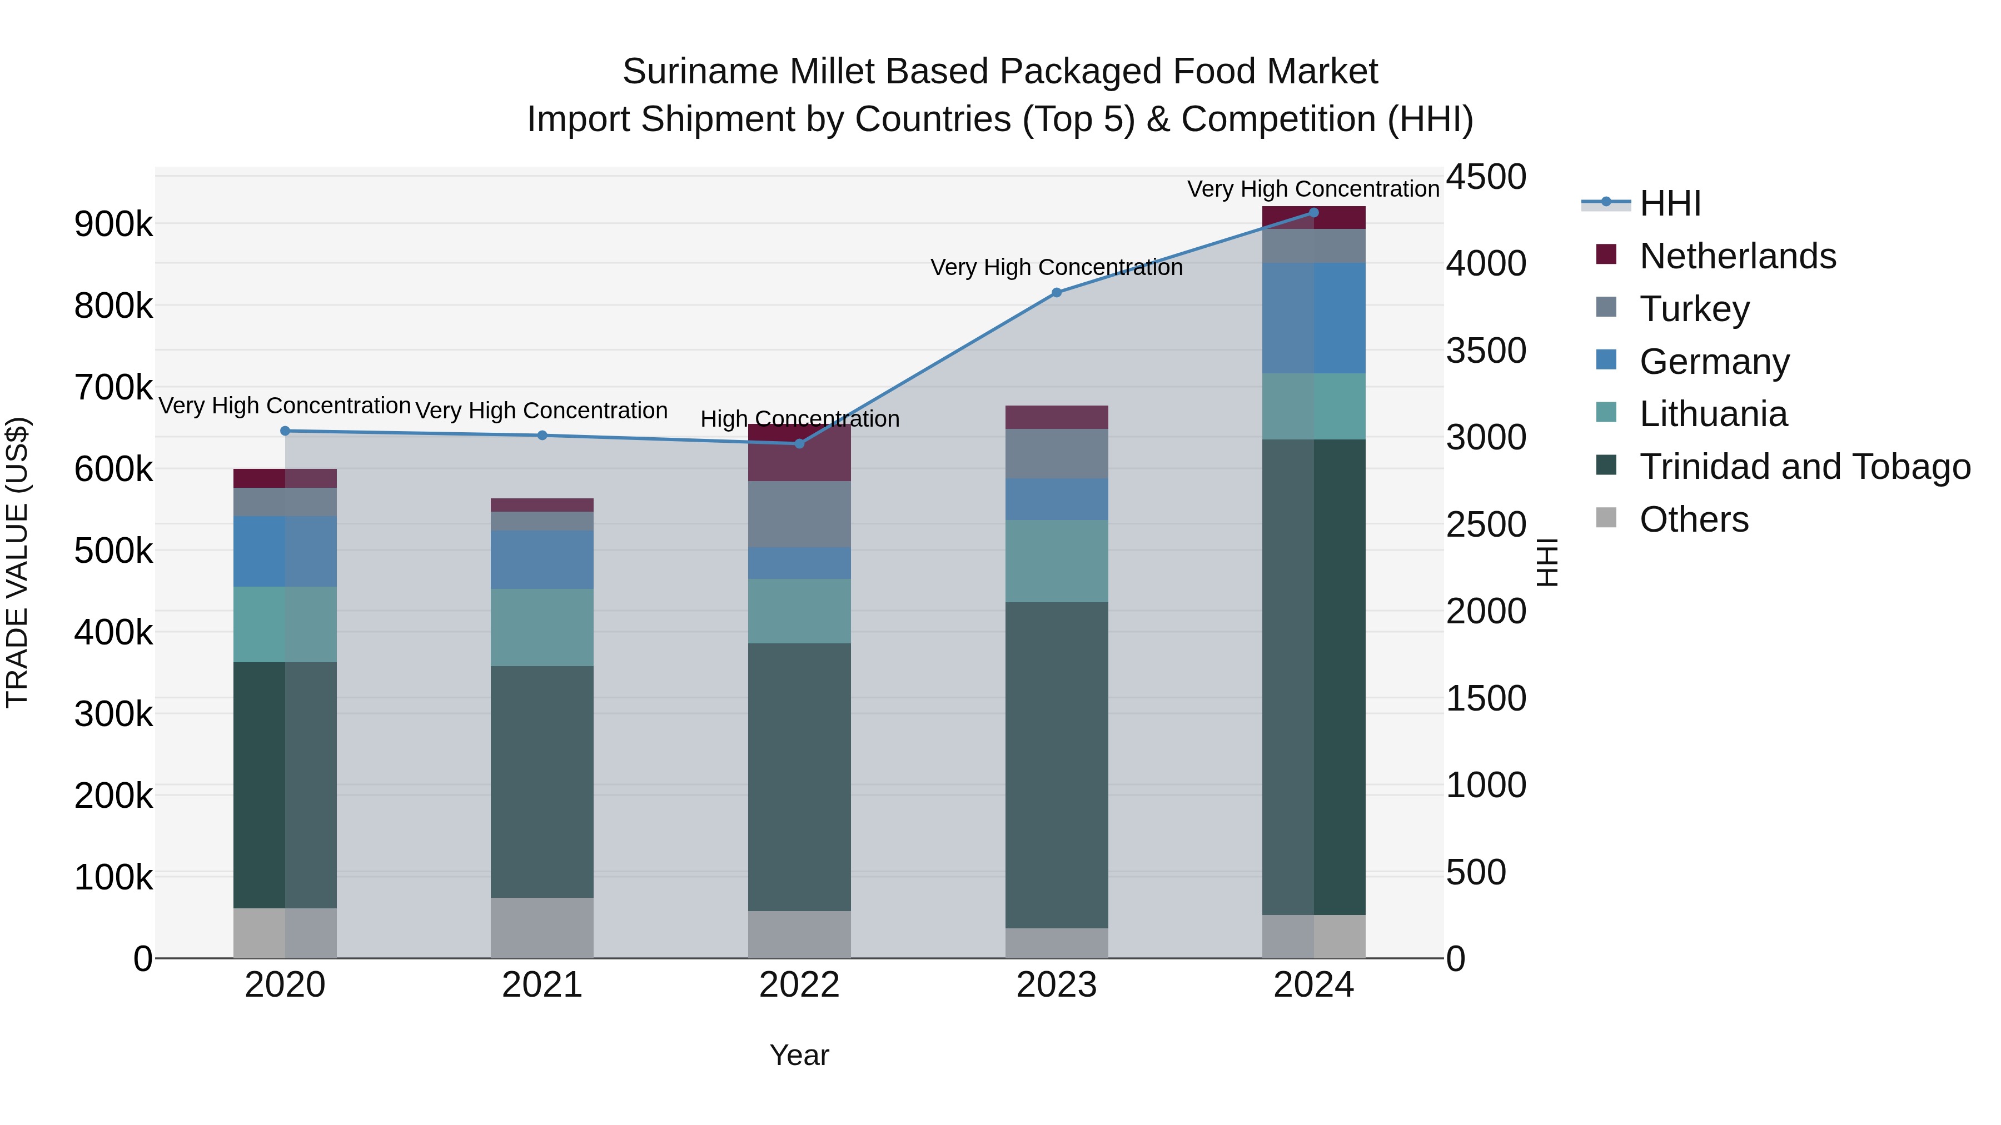Click the TRADE VALUE (US$) axis title
This screenshot has height=1125, width=2001.
pos(17,563)
